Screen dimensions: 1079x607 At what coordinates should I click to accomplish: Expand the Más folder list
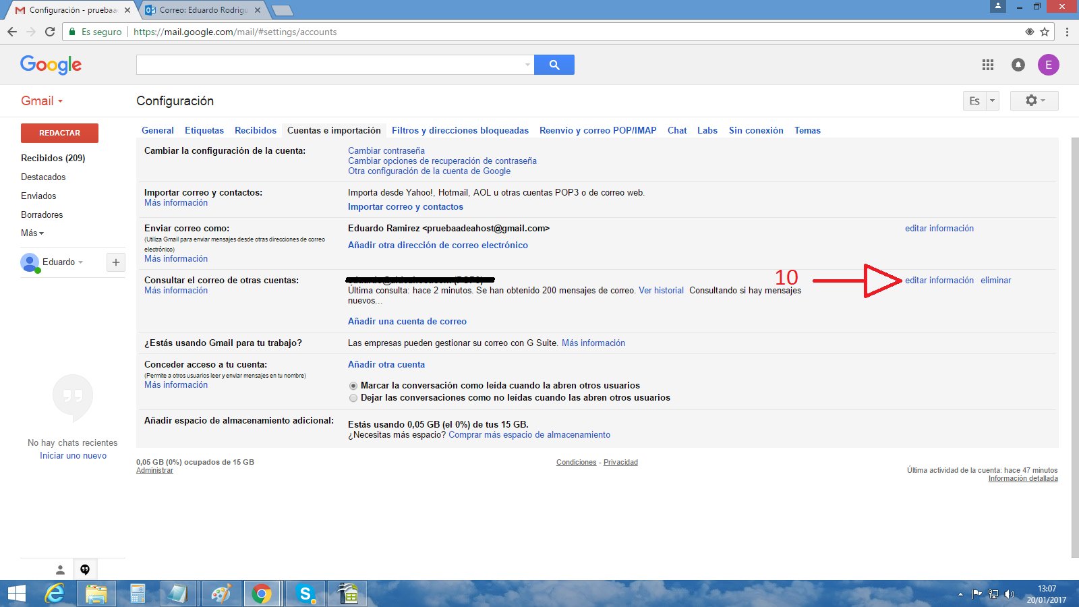(x=32, y=233)
